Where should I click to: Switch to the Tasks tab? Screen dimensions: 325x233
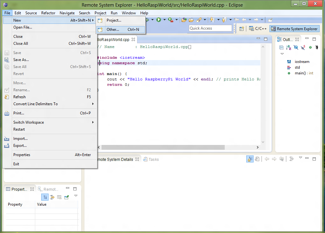pos(151,159)
